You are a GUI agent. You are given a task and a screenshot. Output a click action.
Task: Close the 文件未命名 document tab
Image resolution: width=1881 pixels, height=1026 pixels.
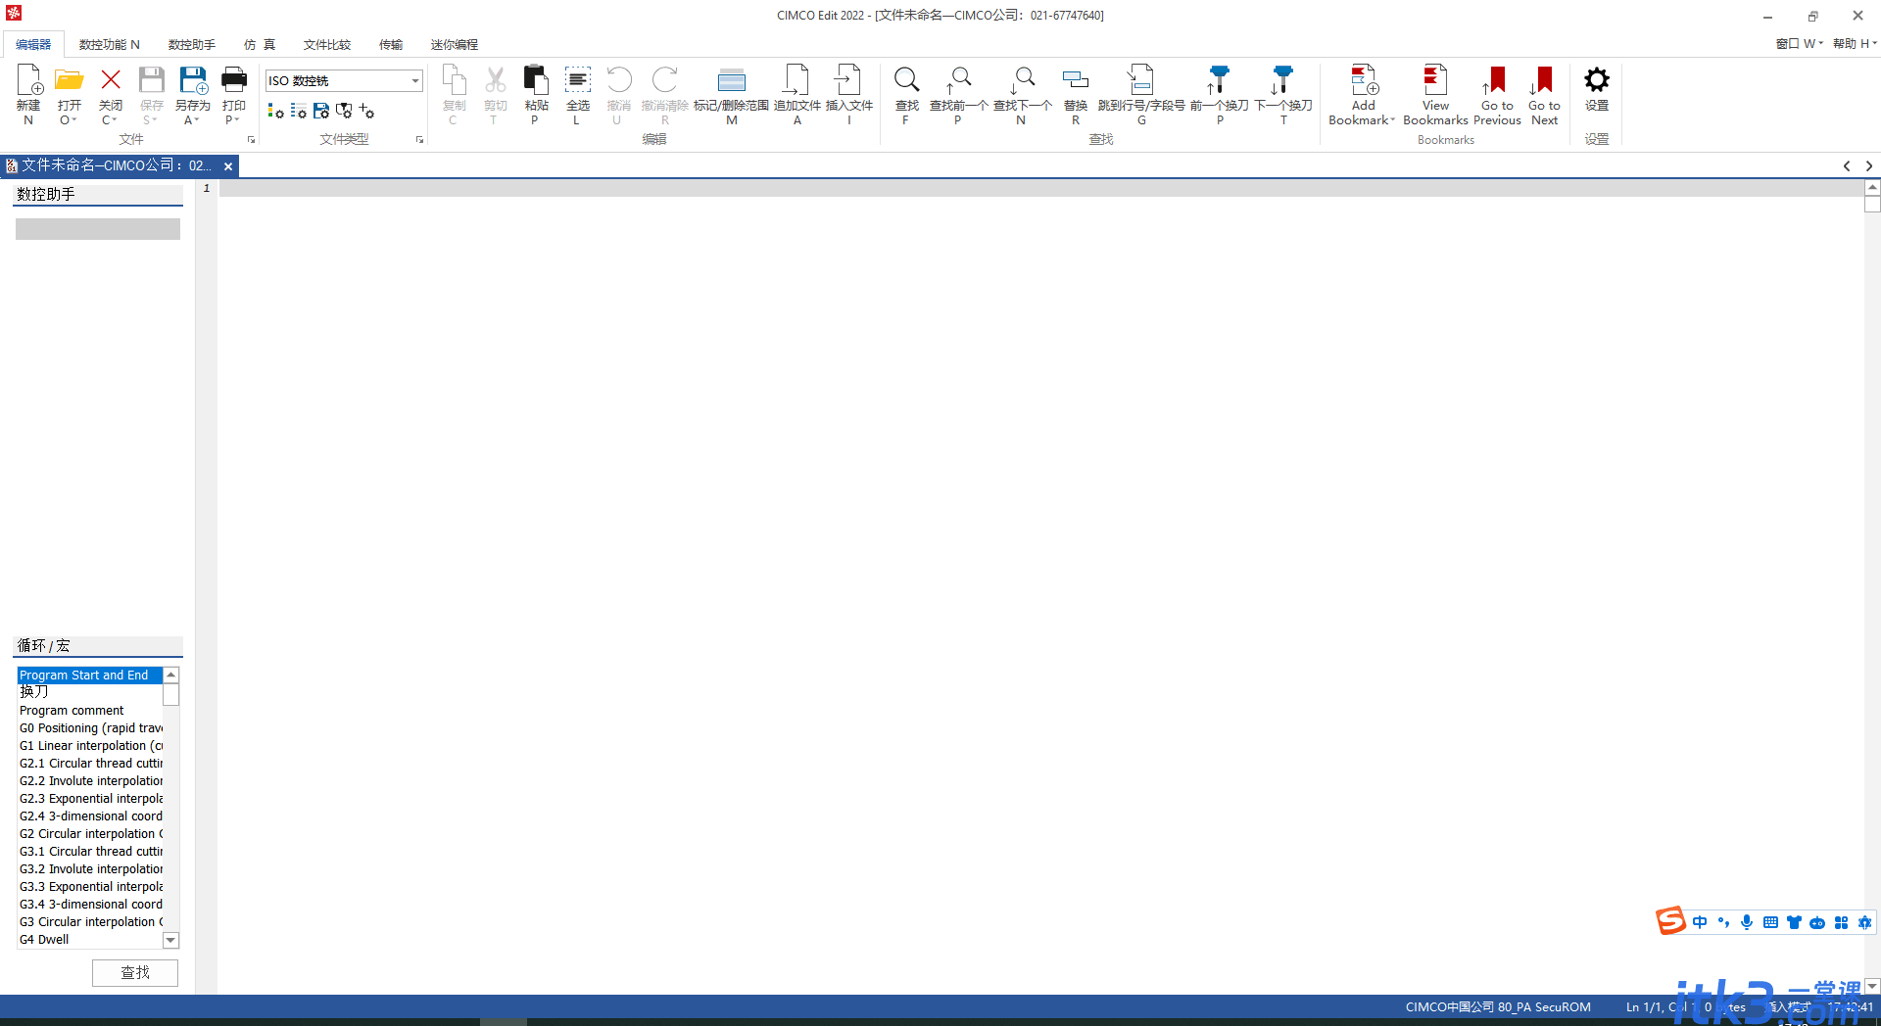point(228,166)
